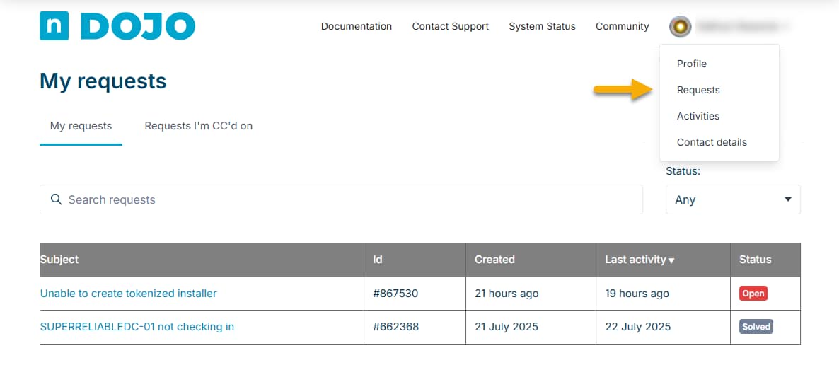Click the N-able Dojo logo
Screen dimensions: 839x382
pyautogui.click(x=117, y=26)
